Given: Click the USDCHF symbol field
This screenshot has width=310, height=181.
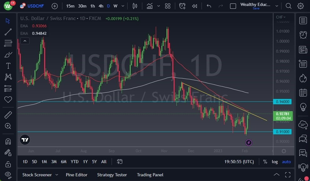Looking at the screenshot, I should tap(35, 6).
